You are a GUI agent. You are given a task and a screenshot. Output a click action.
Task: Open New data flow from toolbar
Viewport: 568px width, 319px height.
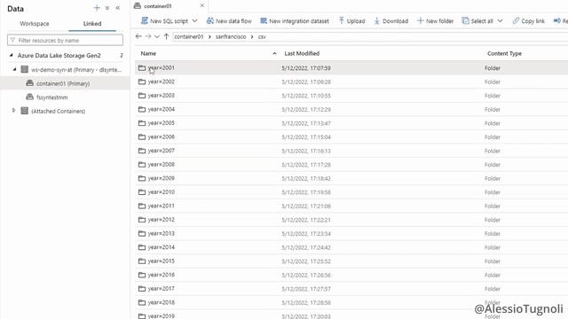point(229,21)
